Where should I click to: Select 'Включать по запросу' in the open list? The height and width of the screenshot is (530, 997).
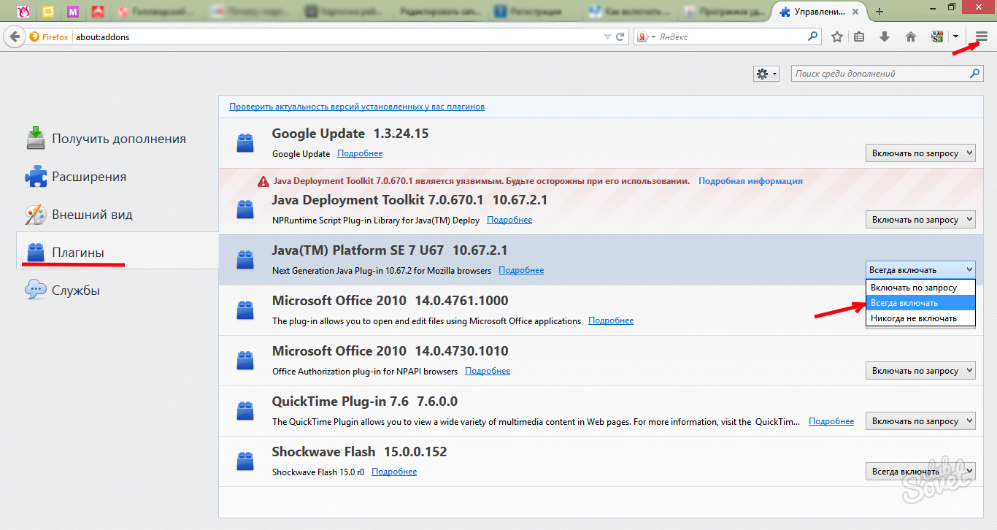coord(920,288)
